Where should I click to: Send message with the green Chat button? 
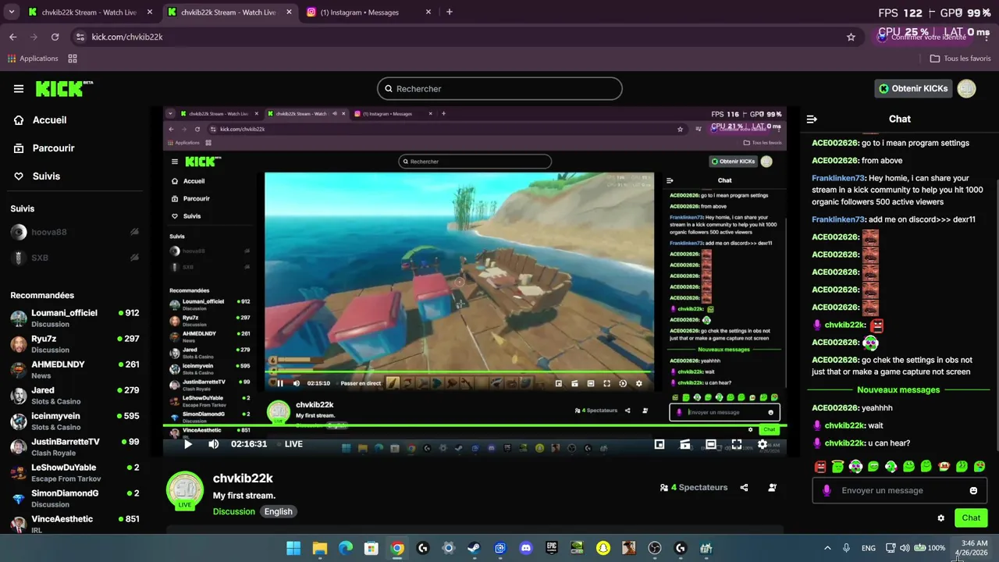(971, 518)
